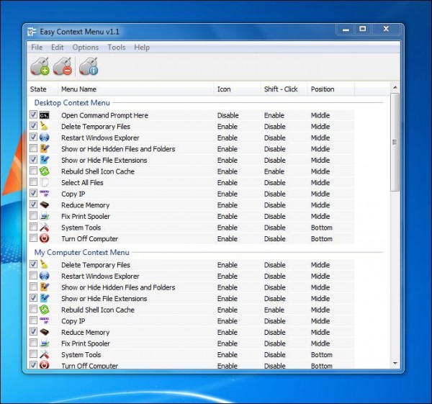Click the Desktop Reduce Memory chip icon
Screen dimensions: 432x404
[x=44, y=205]
